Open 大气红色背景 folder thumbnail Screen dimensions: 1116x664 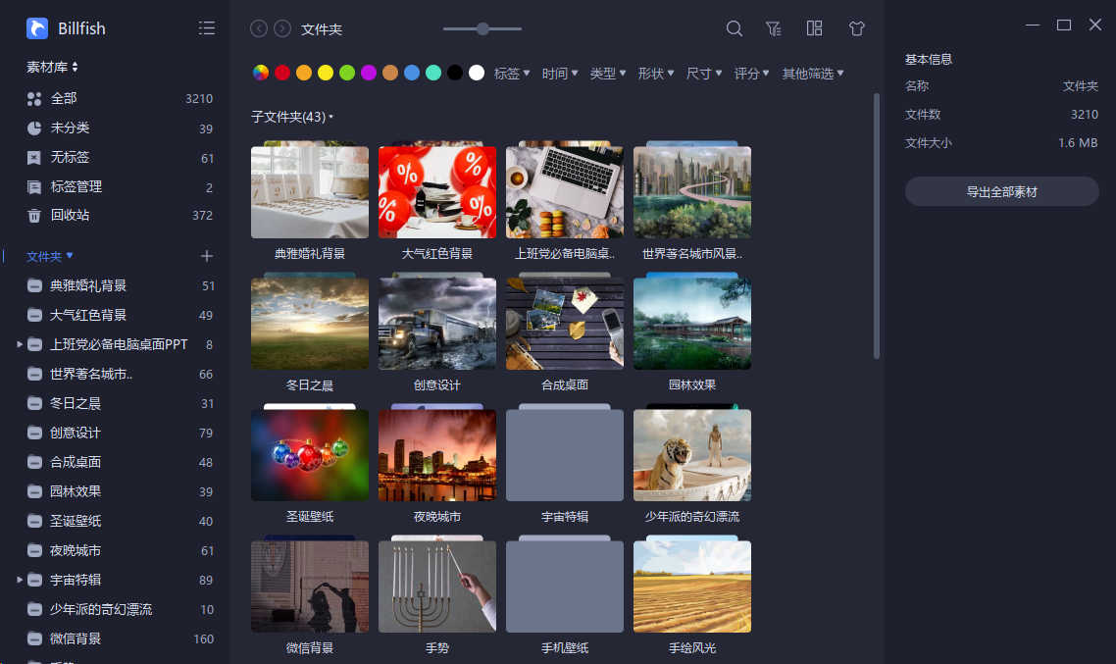[437, 190]
